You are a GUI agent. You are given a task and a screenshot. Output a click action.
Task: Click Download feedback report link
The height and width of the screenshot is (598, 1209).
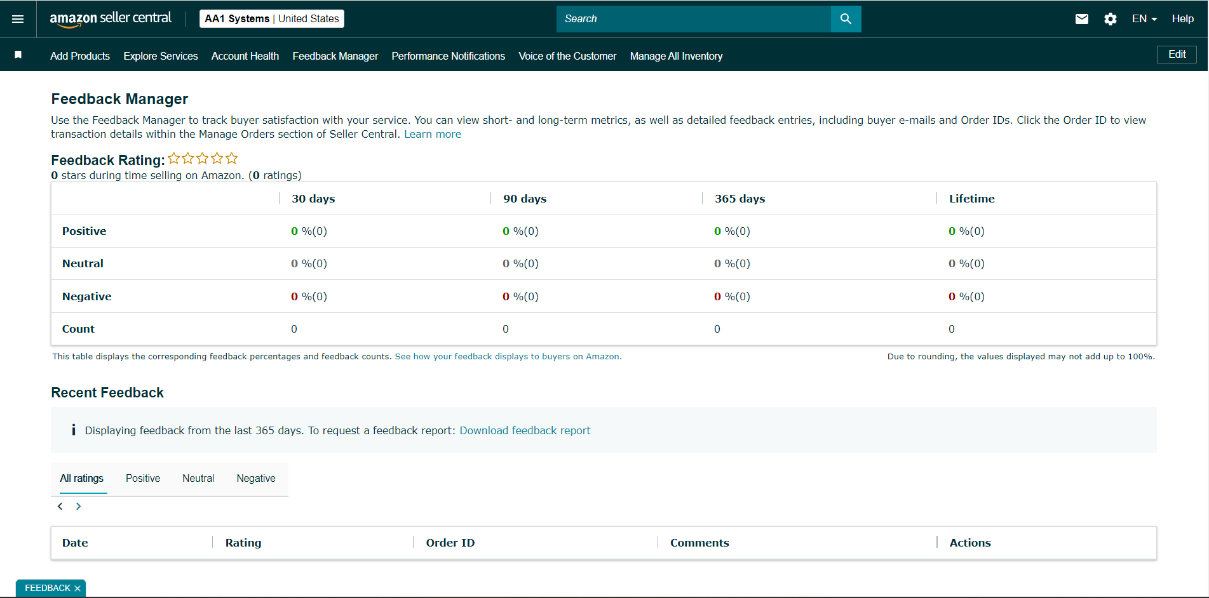coord(525,430)
